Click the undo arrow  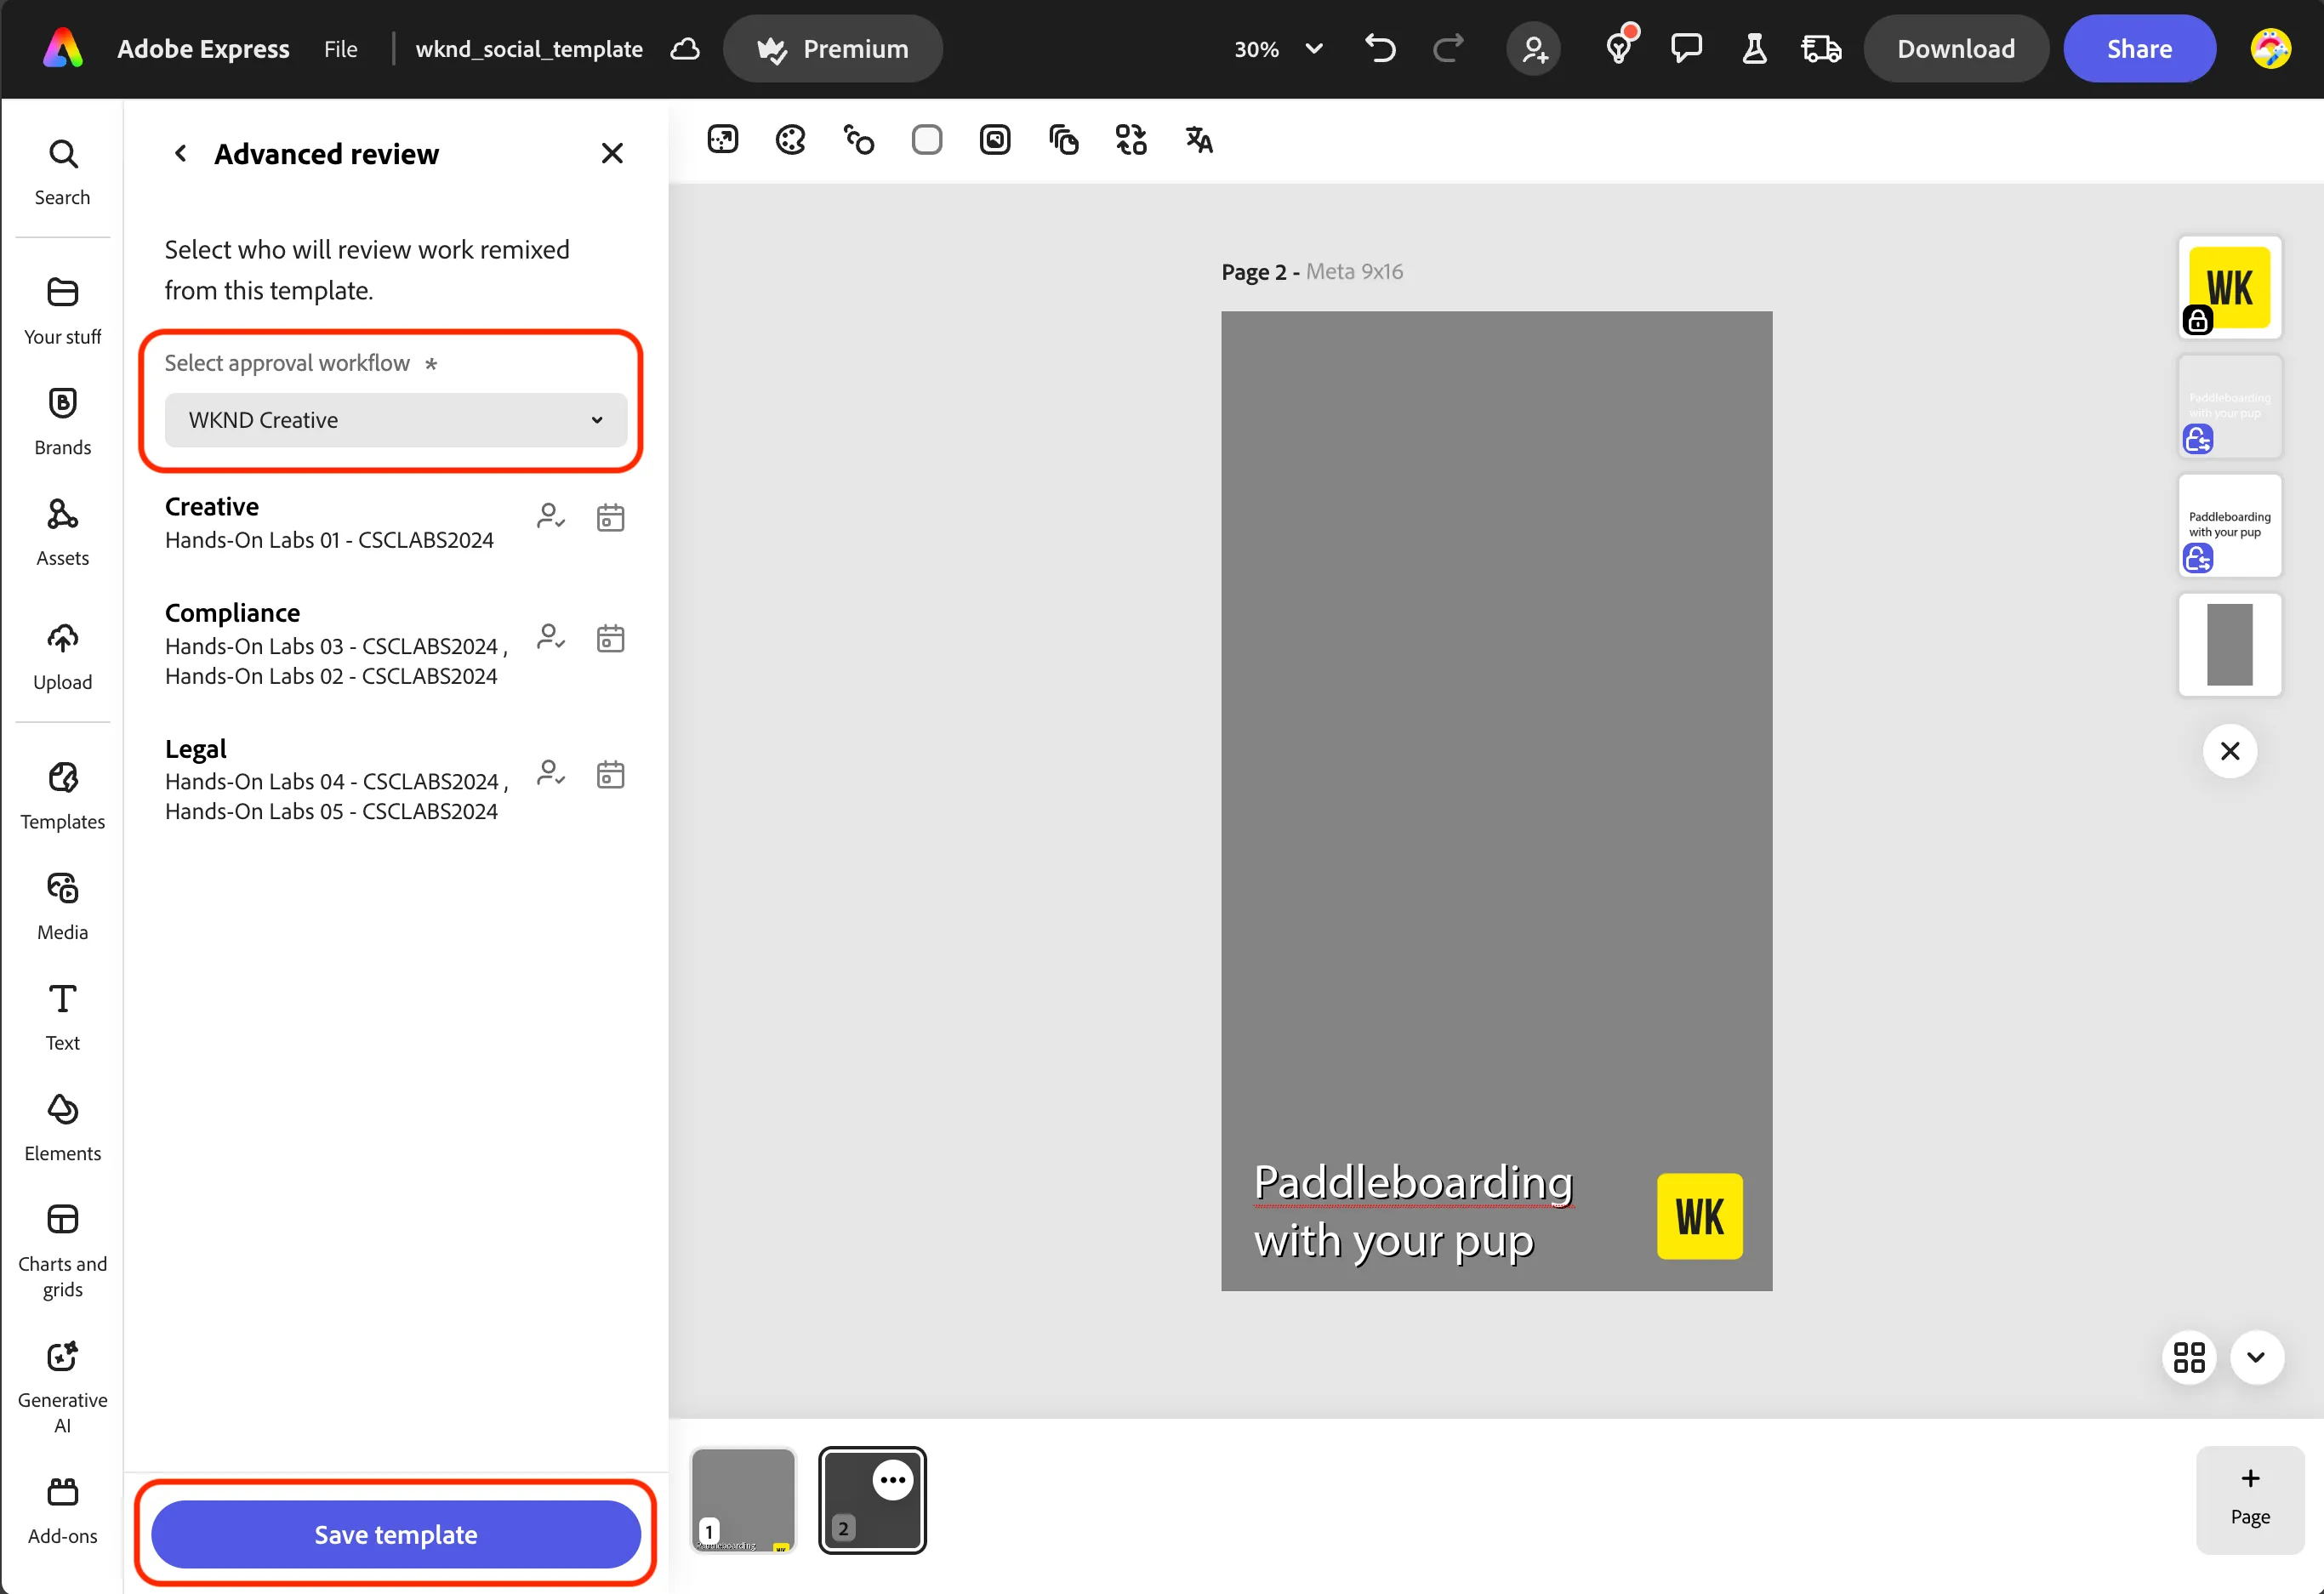1380,48
